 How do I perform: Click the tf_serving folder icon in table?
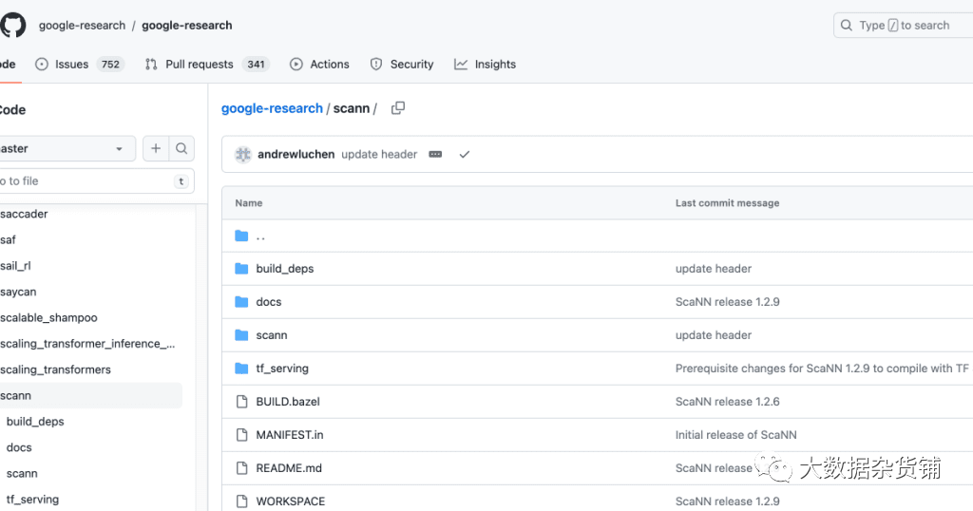click(241, 369)
